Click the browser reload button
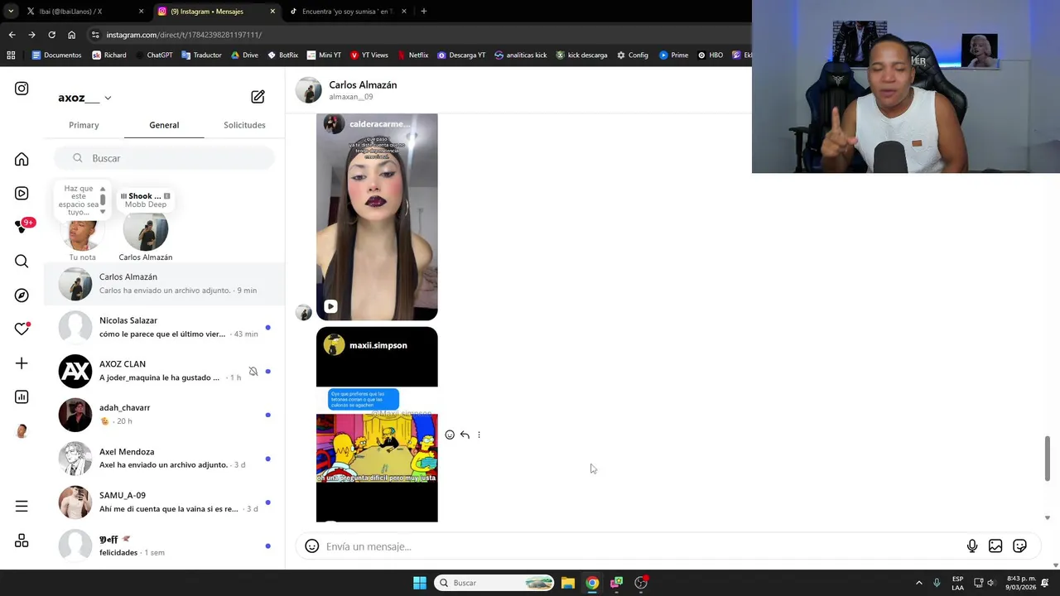This screenshot has width=1060, height=596. coord(51,35)
